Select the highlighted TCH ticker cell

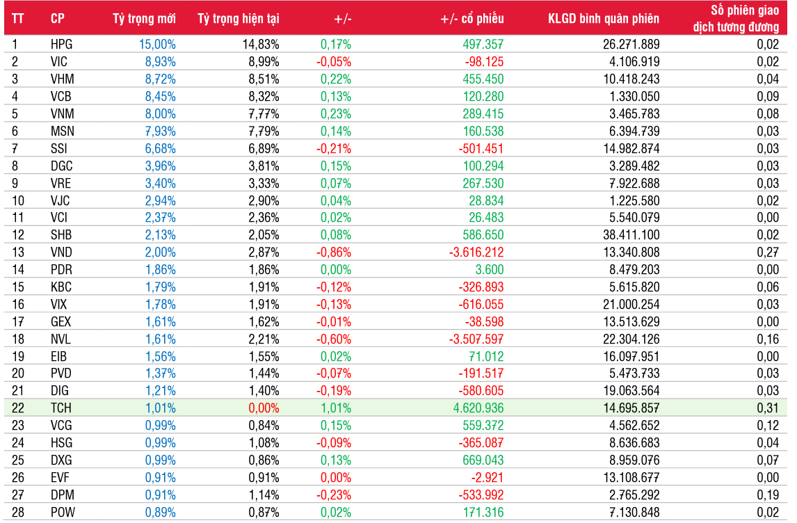pyautogui.click(x=61, y=408)
